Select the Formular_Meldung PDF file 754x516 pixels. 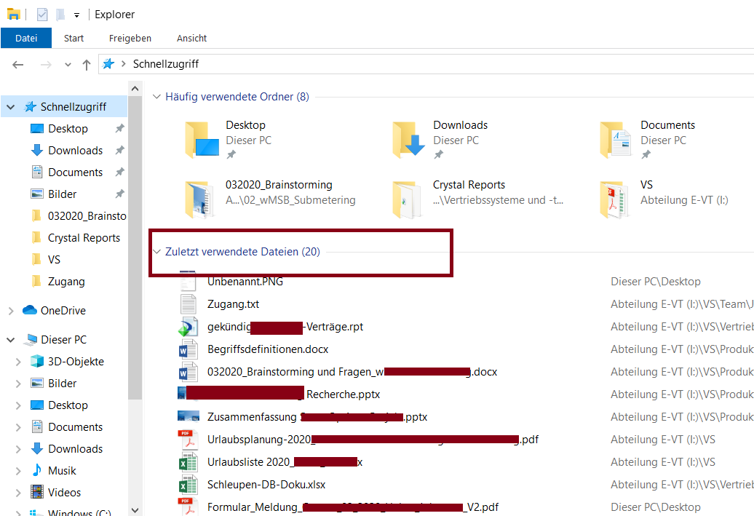coord(352,507)
